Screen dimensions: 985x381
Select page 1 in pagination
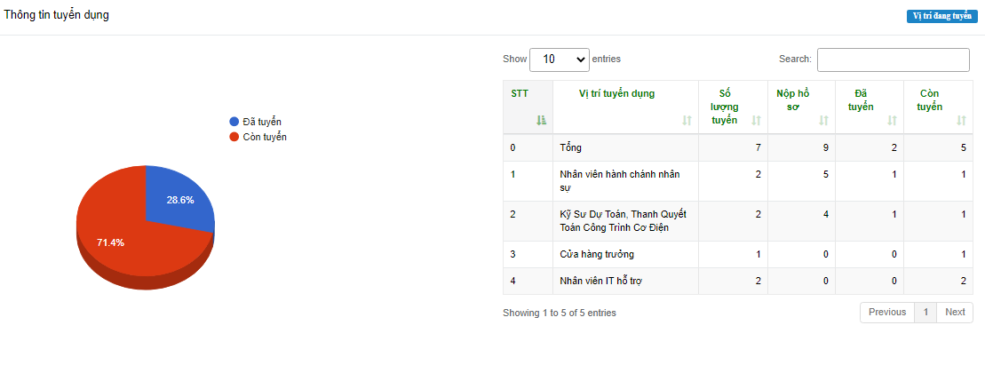point(925,313)
